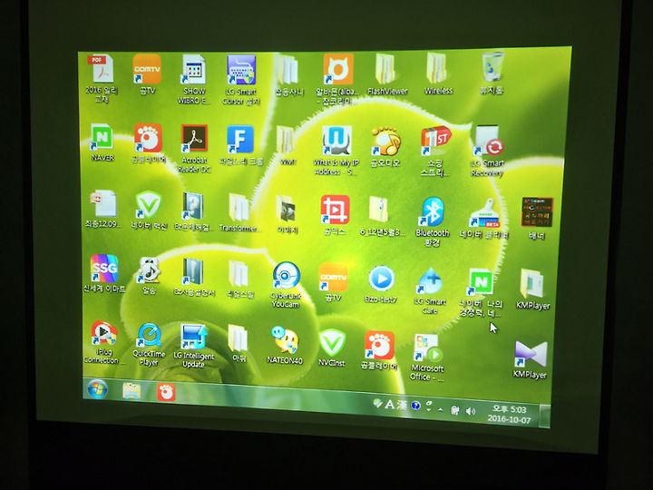Open the blue F 파일노리 shortcut
The height and width of the screenshot is (490, 653).
coord(240,146)
